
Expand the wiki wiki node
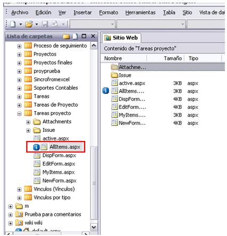click(x=10, y=223)
